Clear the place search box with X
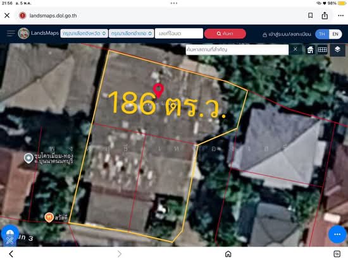Image resolution: width=348 pixels, height=261 pixels. [295, 49]
